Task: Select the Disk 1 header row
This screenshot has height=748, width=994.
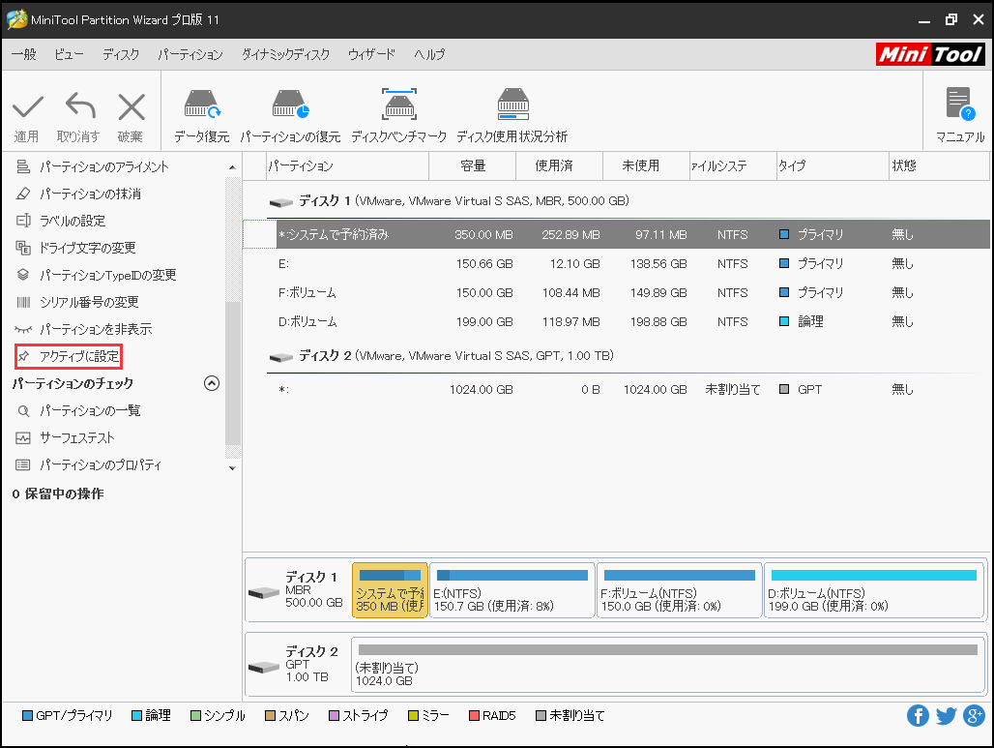Action: (616, 201)
